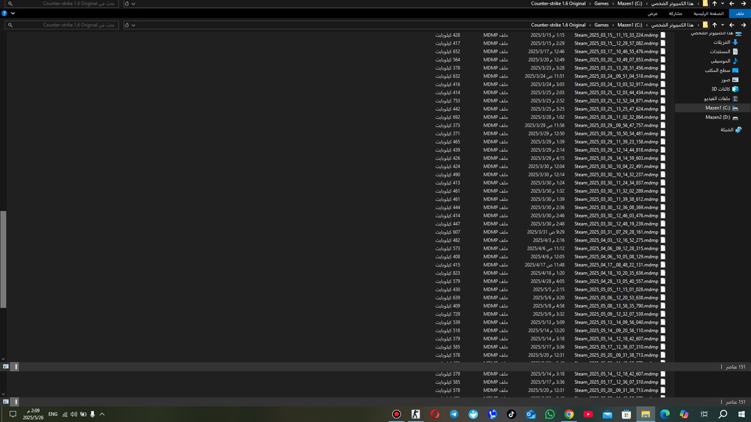
Task: Select file Steam_2025_03_31__07_29_28_161.mdmp
Action: (x=616, y=232)
